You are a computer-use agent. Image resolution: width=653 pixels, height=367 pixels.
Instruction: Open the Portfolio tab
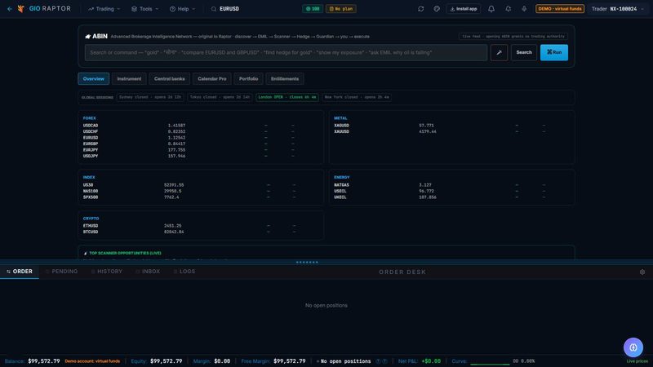point(248,78)
